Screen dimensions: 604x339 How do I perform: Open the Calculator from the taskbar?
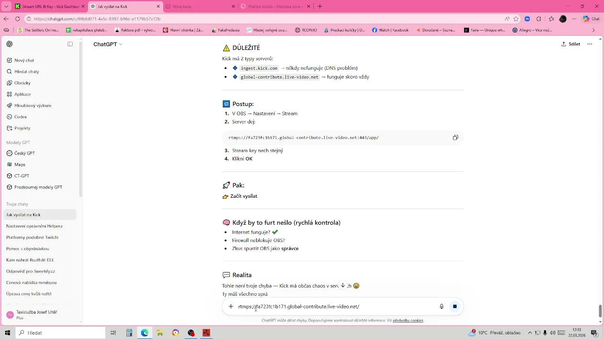tap(129, 333)
